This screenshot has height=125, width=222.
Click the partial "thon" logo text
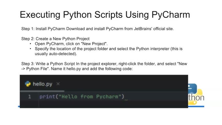click(x=196, y=98)
